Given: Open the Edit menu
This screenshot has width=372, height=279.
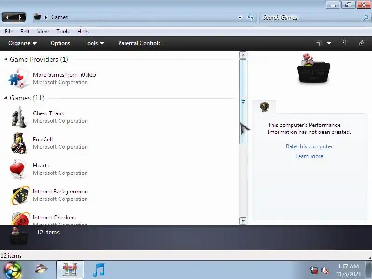Looking at the screenshot, I should point(25,31).
